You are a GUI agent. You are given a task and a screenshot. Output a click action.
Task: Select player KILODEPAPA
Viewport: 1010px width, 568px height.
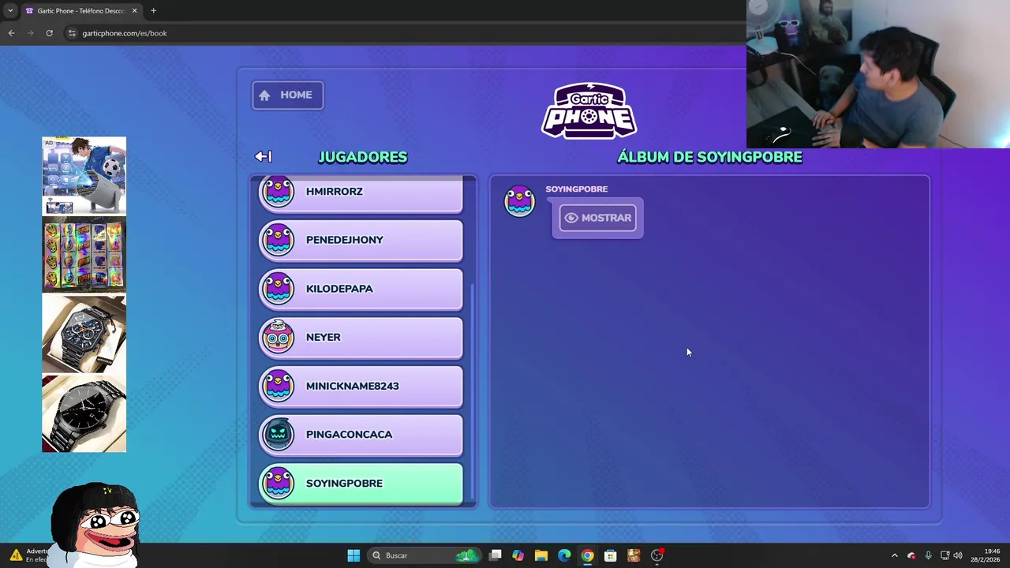(x=361, y=289)
